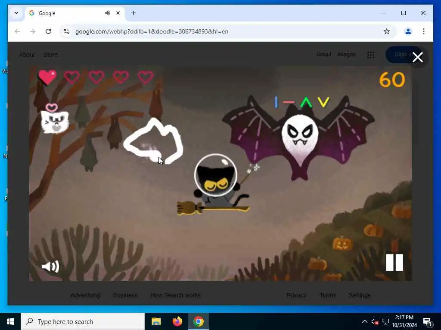Open the Settings footer menu

(x=360, y=295)
